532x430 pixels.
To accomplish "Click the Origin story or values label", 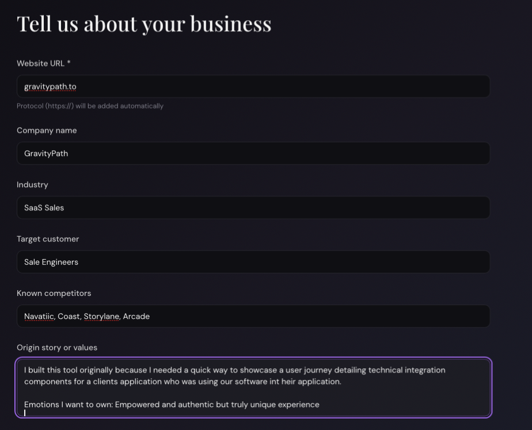I will tap(57, 348).
